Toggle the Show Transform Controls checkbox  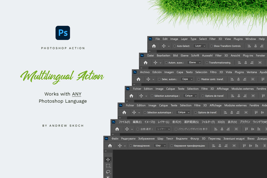(x=211, y=46)
